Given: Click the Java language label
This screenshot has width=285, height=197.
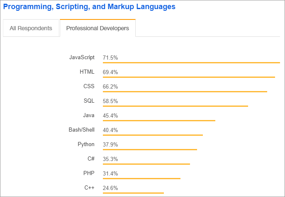Looking at the screenshot, I should coord(89,115).
